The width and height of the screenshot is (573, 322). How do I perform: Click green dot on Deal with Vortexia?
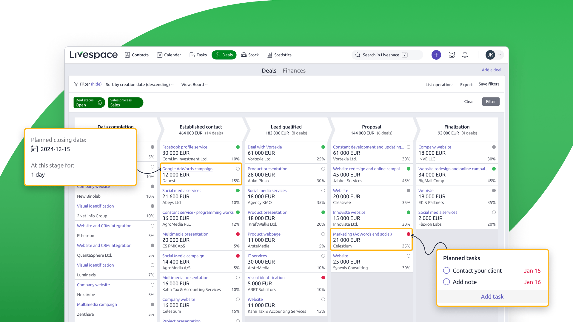coord(323,147)
